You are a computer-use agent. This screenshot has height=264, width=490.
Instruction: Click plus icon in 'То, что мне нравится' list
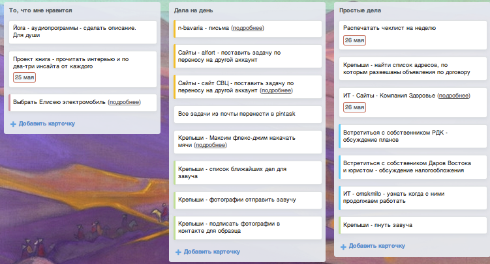pos(14,124)
